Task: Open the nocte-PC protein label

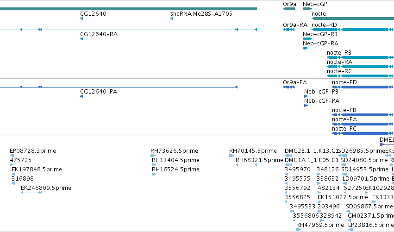Action: pos(344,129)
